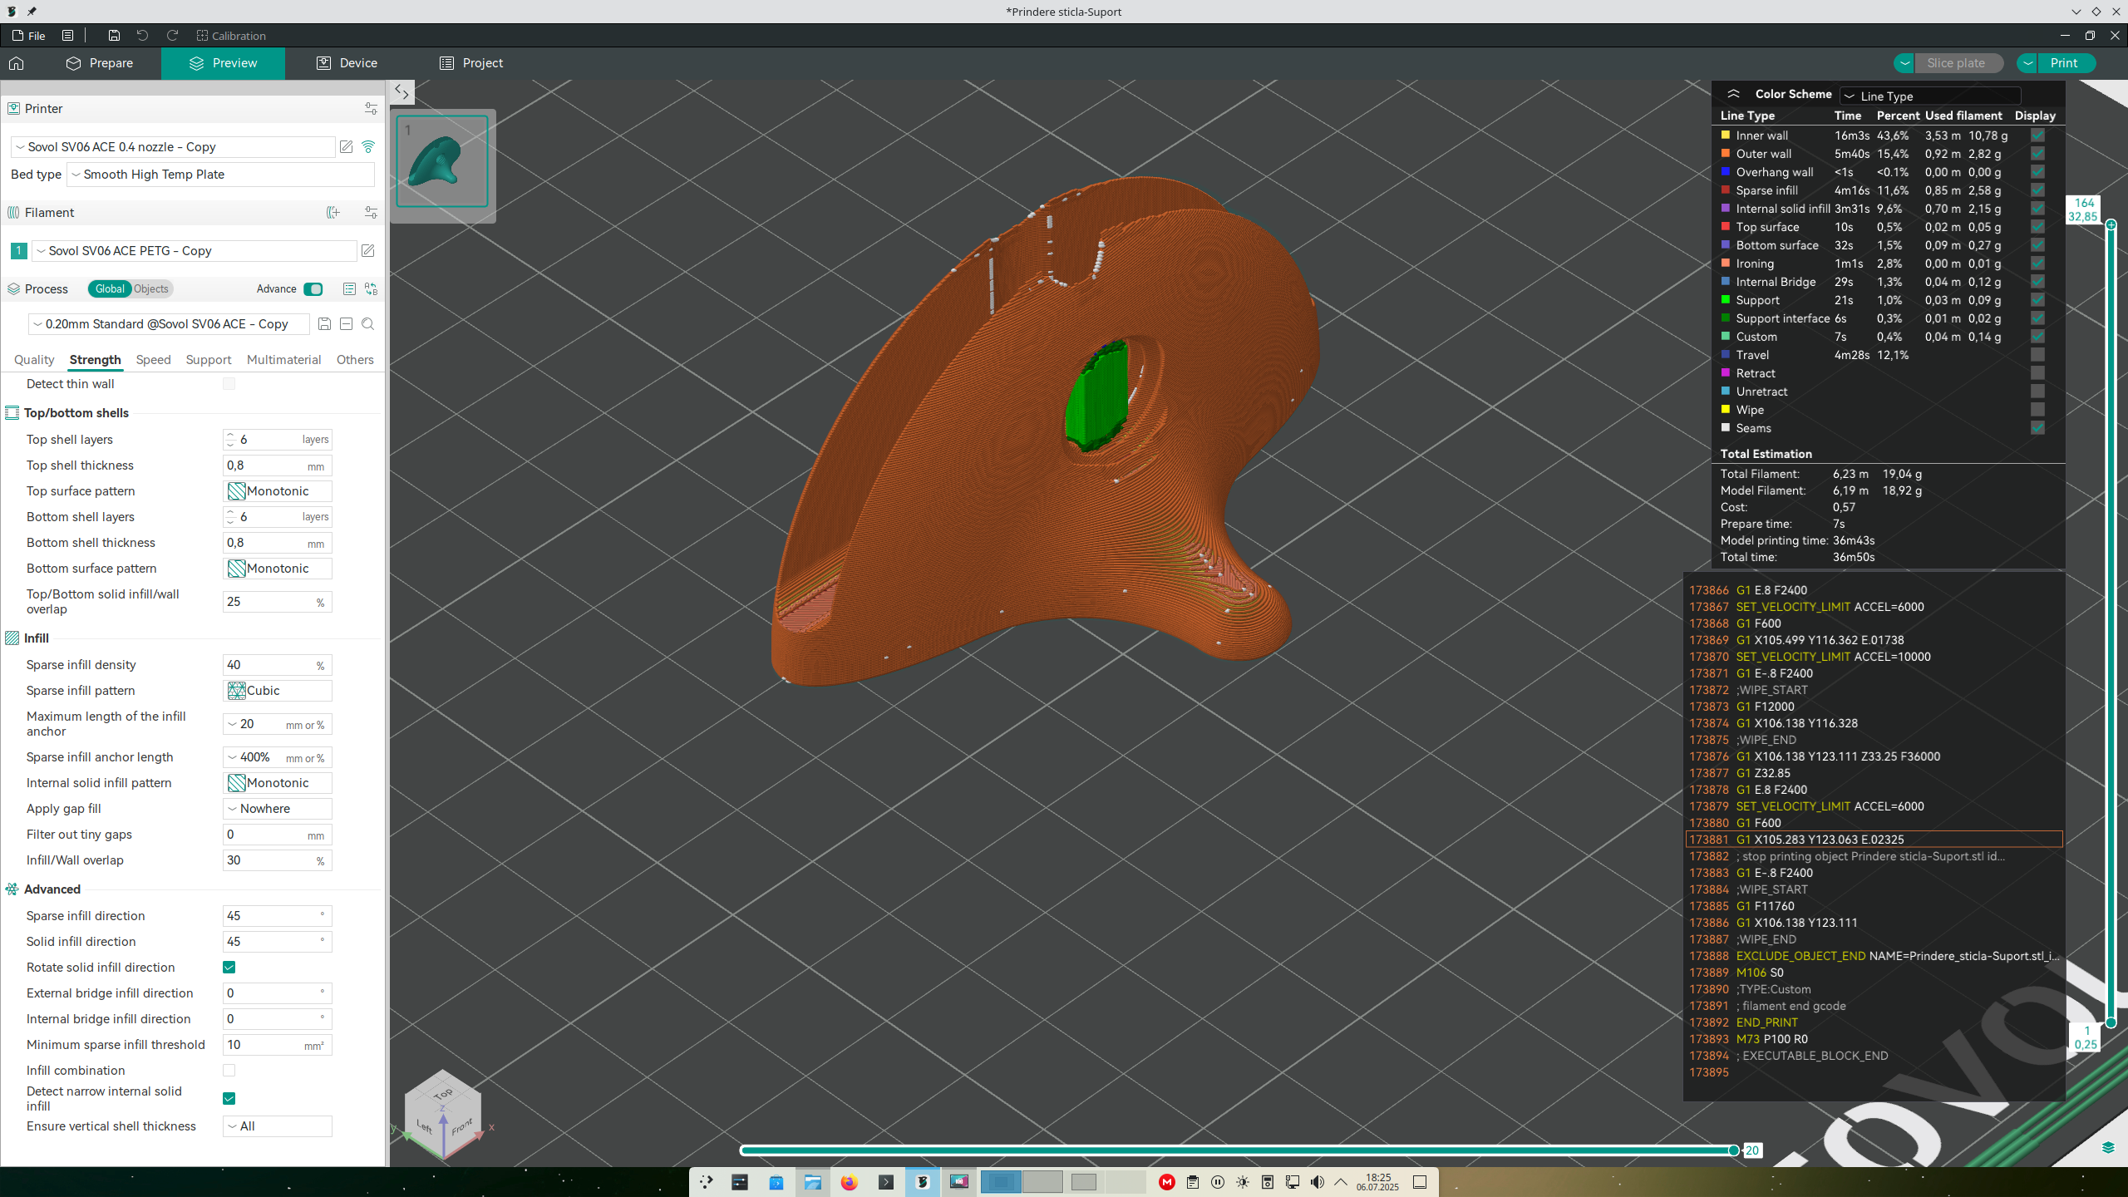Switch to the Device tab
The image size is (2128, 1197).
pos(347,63)
